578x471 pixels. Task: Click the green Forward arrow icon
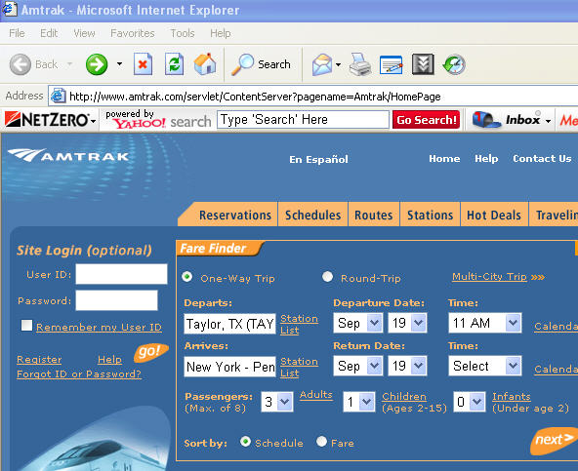pyautogui.click(x=97, y=64)
